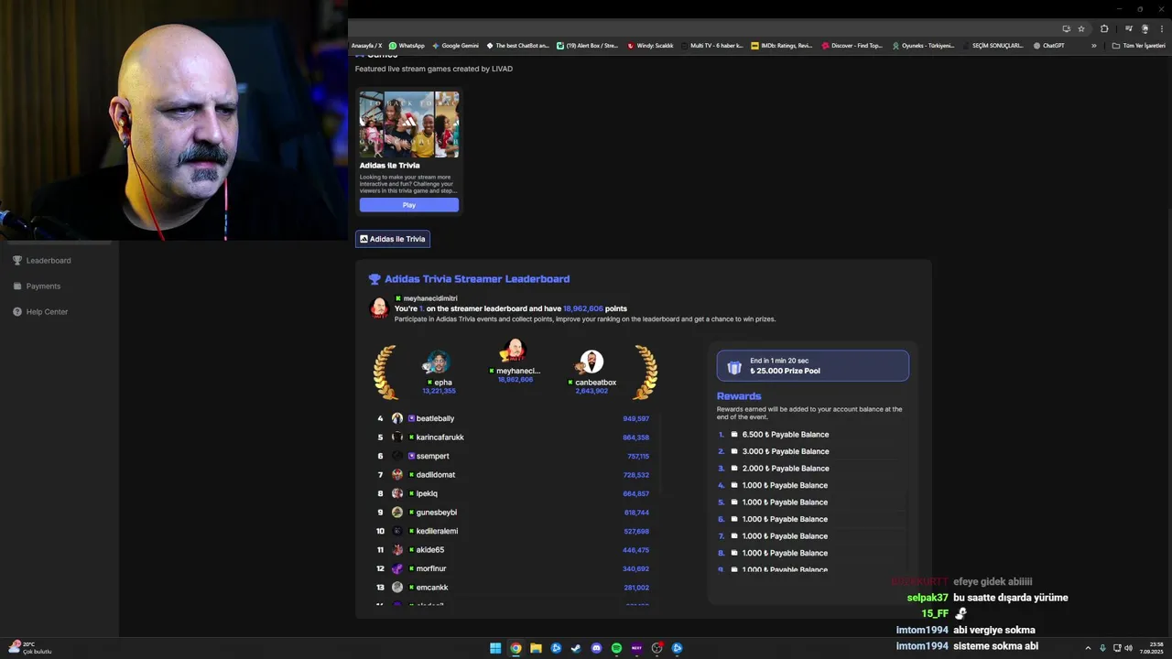
Task: Select the Adidas ile Trivia tab
Action: coord(392,239)
